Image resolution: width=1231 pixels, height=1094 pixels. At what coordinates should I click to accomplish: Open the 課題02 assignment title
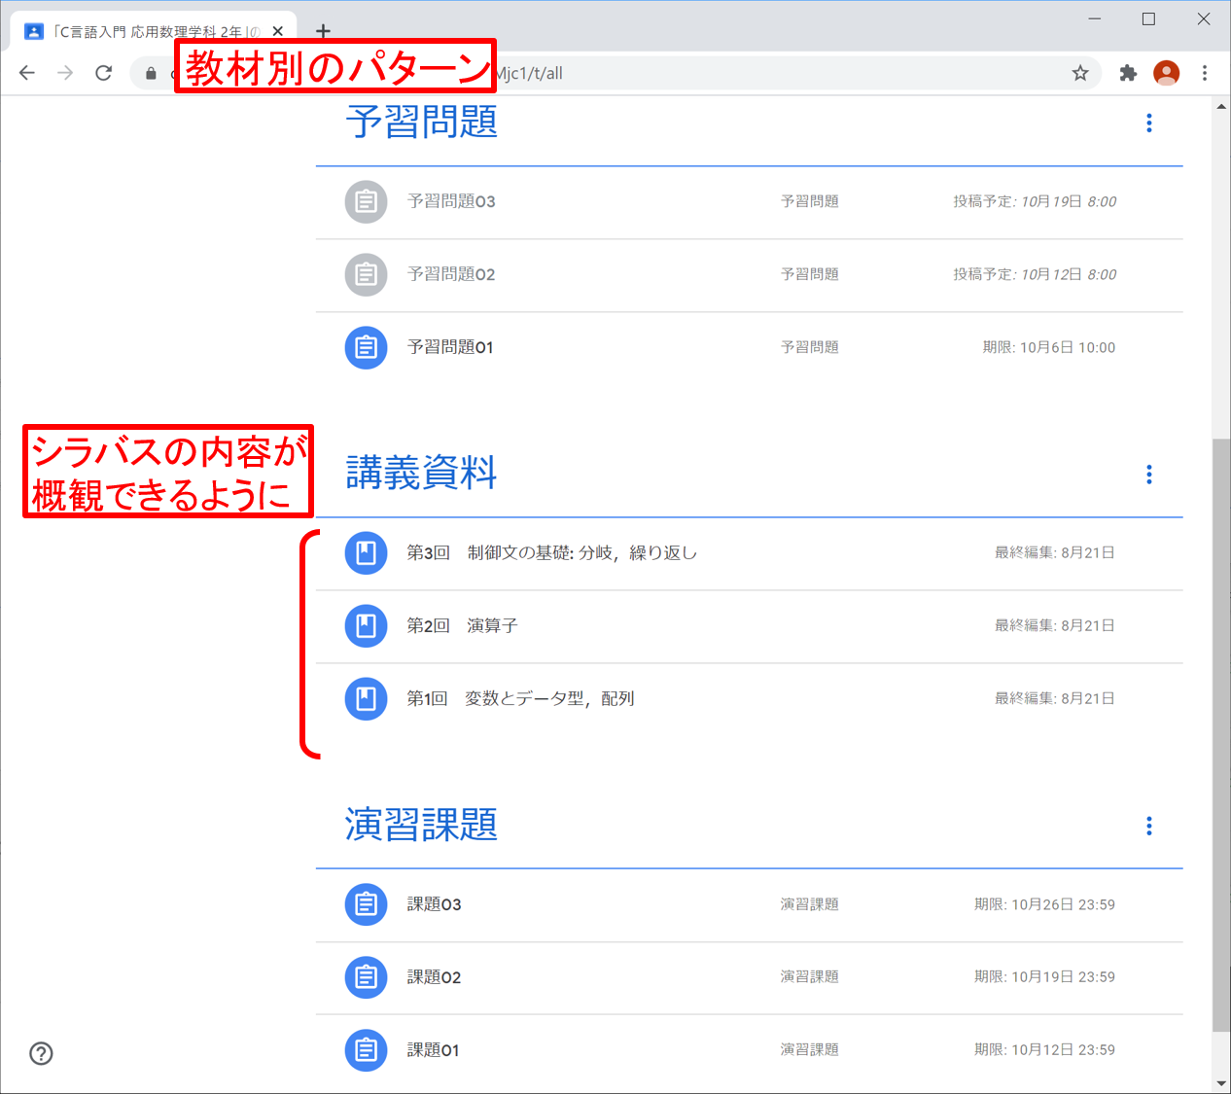pyautogui.click(x=434, y=976)
